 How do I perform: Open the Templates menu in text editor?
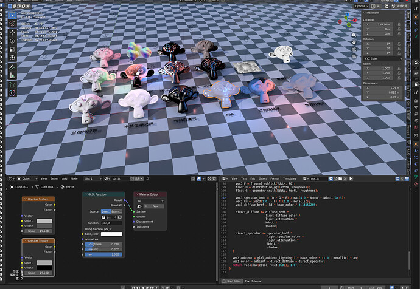290,178
